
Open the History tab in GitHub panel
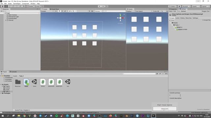click(182, 18)
